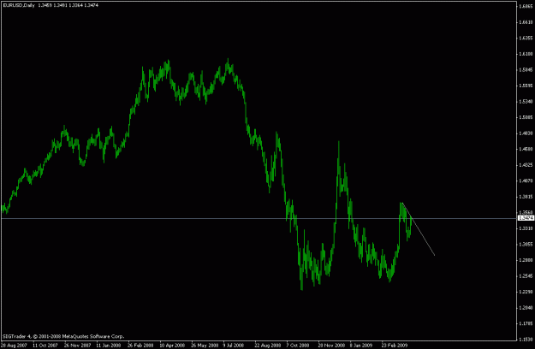Click the 1.4070 price scale label
The width and height of the screenshot is (535, 349).
(526, 181)
